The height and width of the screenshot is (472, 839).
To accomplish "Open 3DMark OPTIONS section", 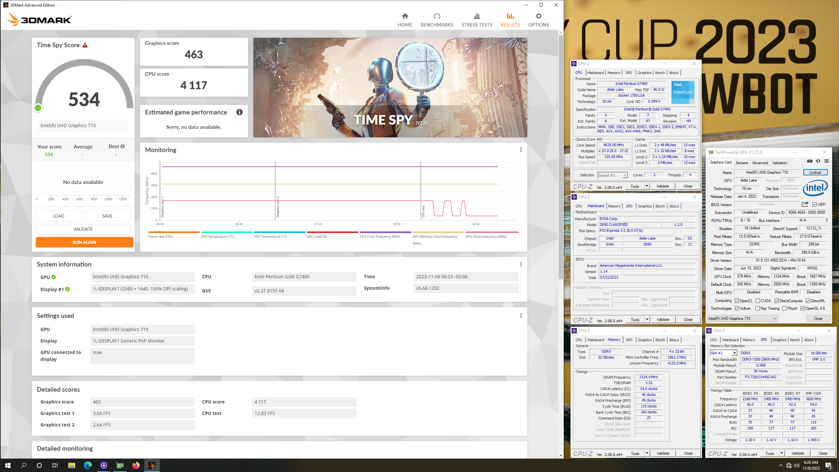I will [x=538, y=20].
